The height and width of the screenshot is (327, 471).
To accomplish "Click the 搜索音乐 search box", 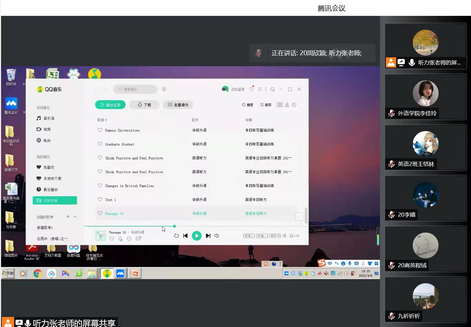I will click(x=135, y=89).
